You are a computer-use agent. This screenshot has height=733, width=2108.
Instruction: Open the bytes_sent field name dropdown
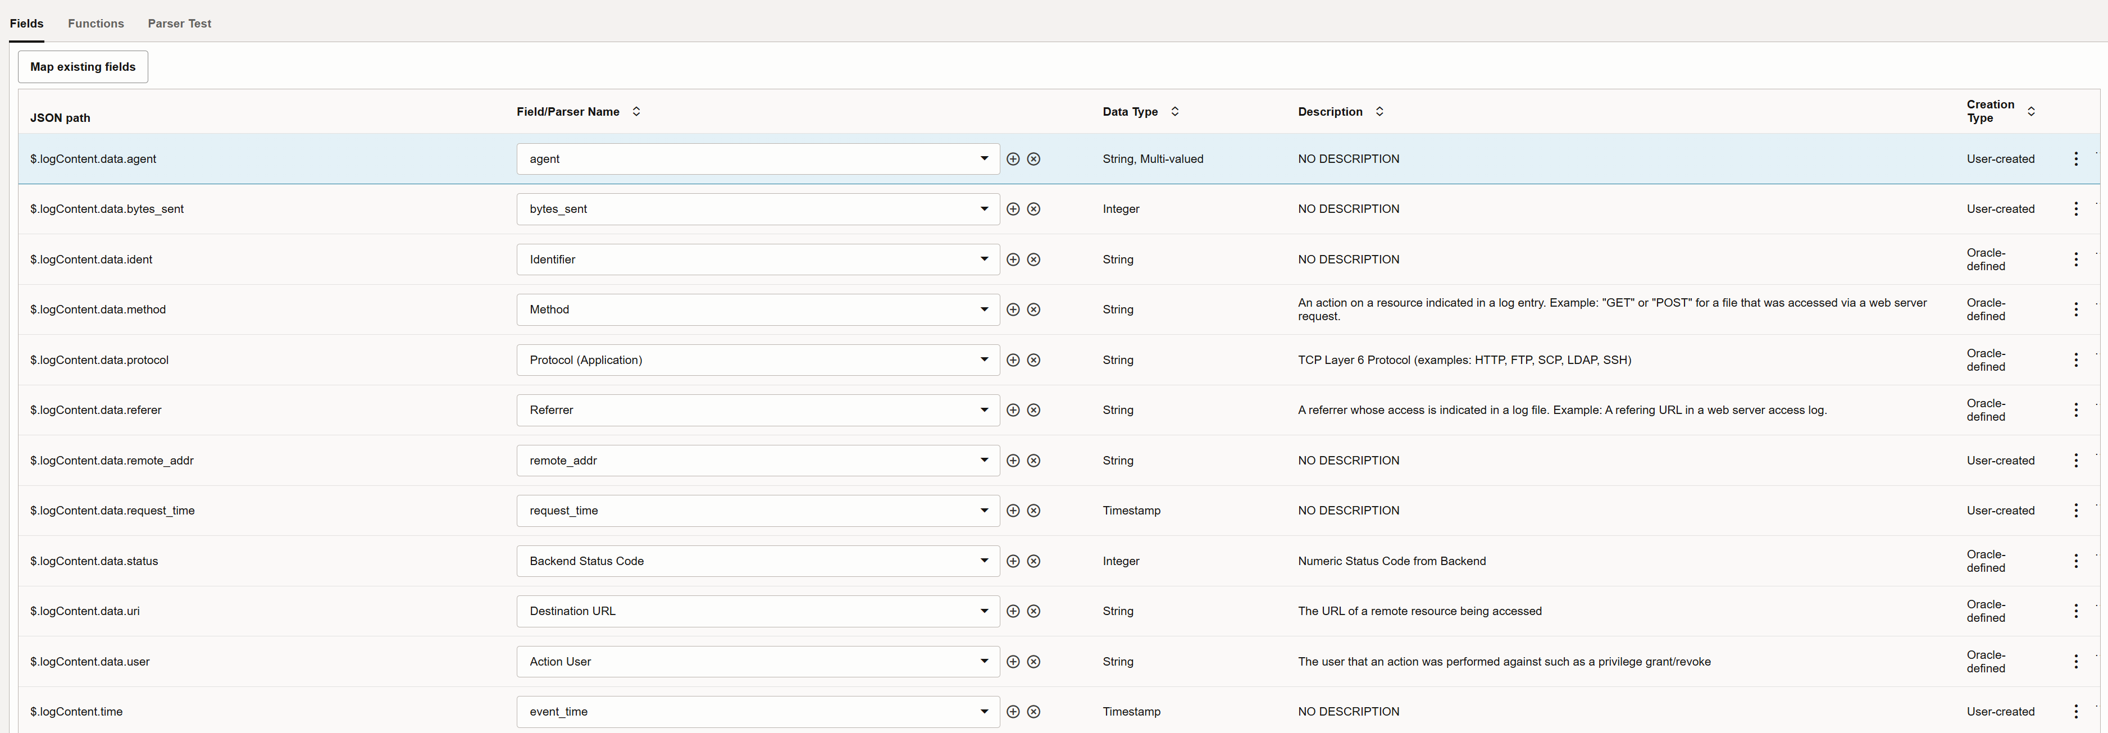(758, 208)
